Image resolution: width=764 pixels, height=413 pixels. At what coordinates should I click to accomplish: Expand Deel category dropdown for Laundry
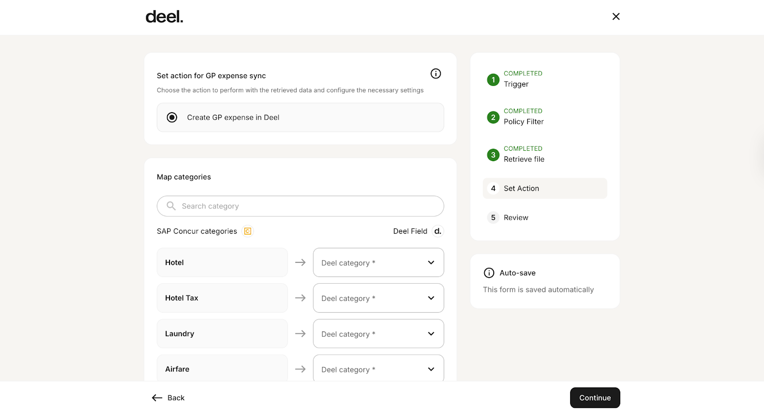coord(378,334)
